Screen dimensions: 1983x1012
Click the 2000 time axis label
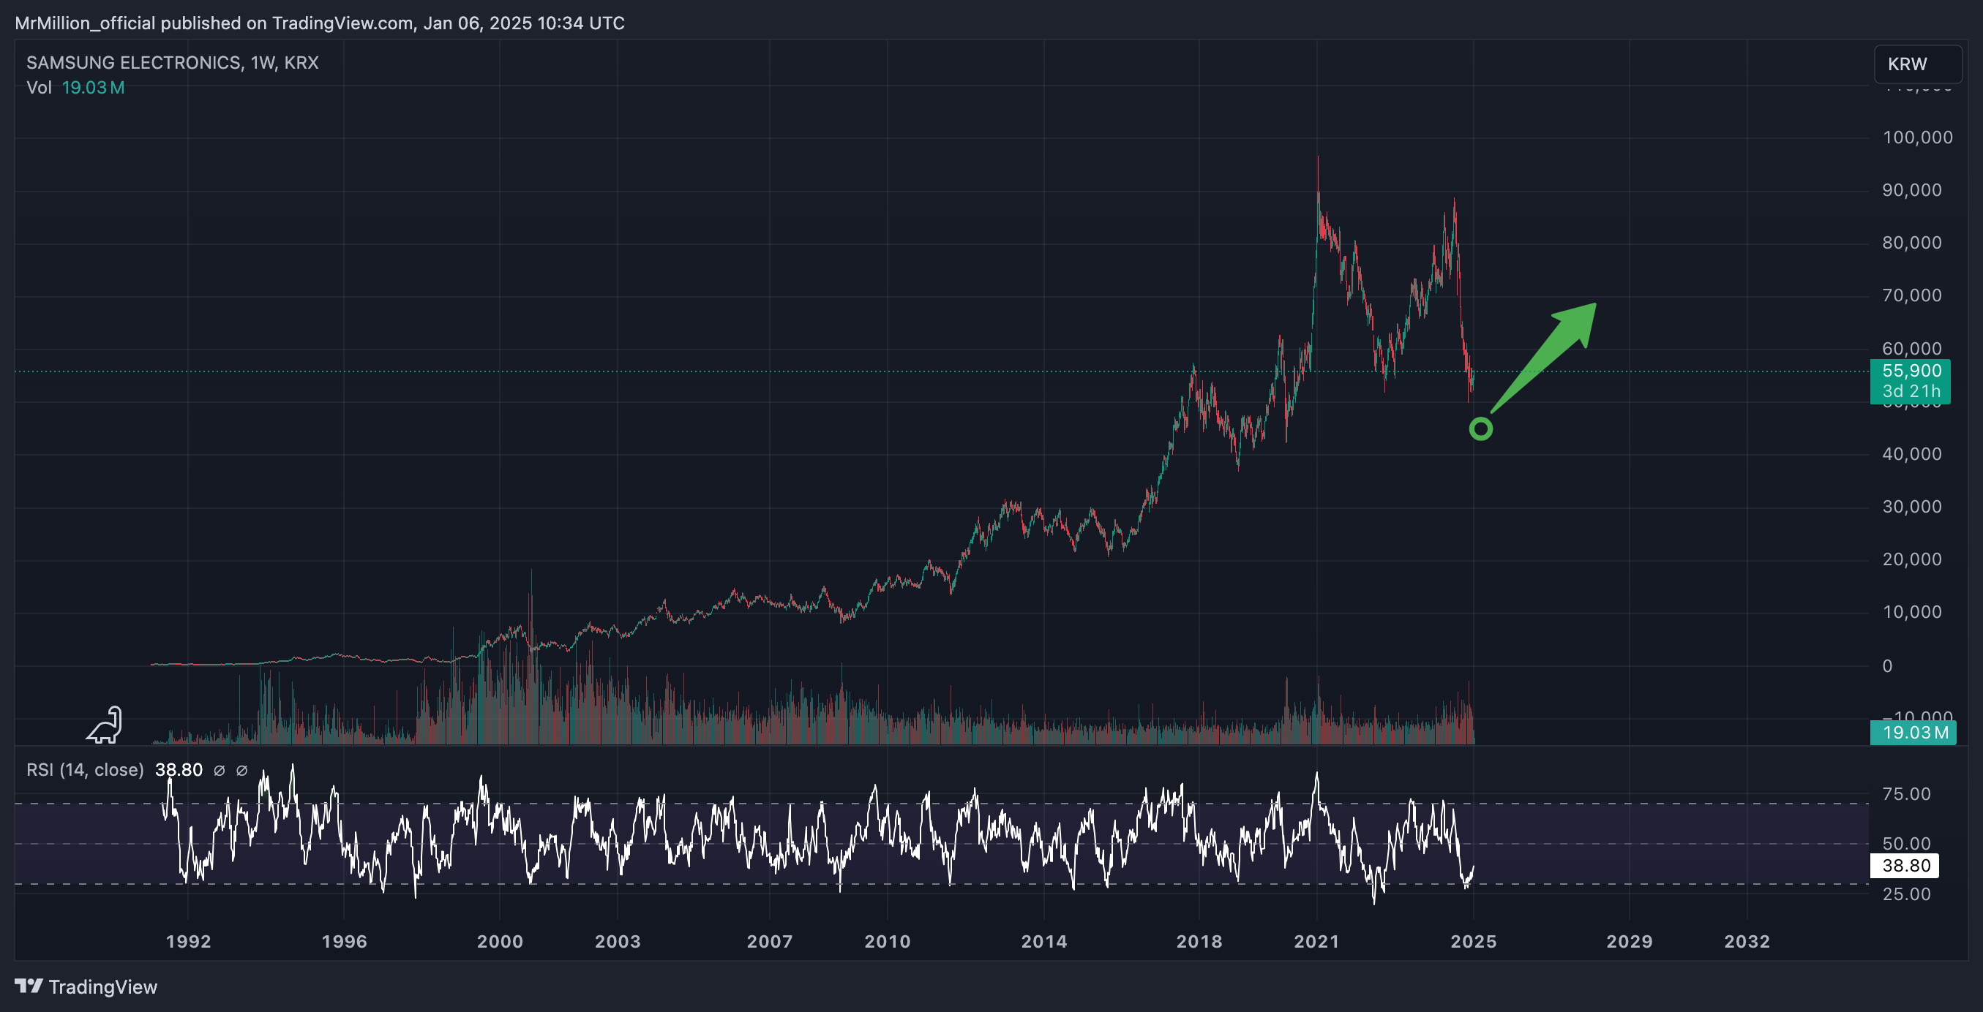pyautogui.click(x=500, y=942)
